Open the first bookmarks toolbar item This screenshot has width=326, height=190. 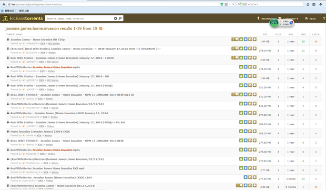(x=8, y=11)
